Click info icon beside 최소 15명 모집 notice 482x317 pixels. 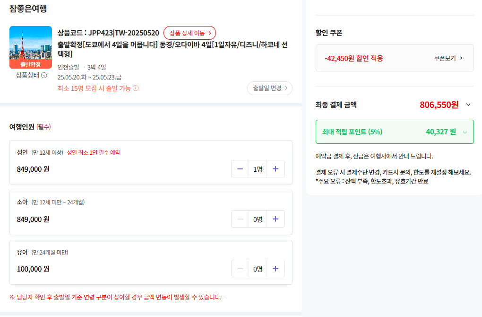coord(136,88)
